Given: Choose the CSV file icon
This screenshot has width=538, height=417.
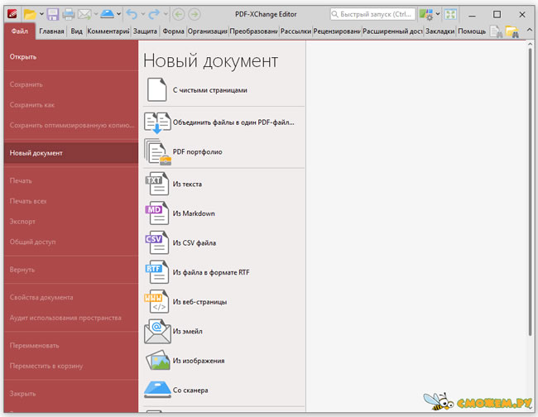Looking at the screenshot, I should (x=156, y=243).
